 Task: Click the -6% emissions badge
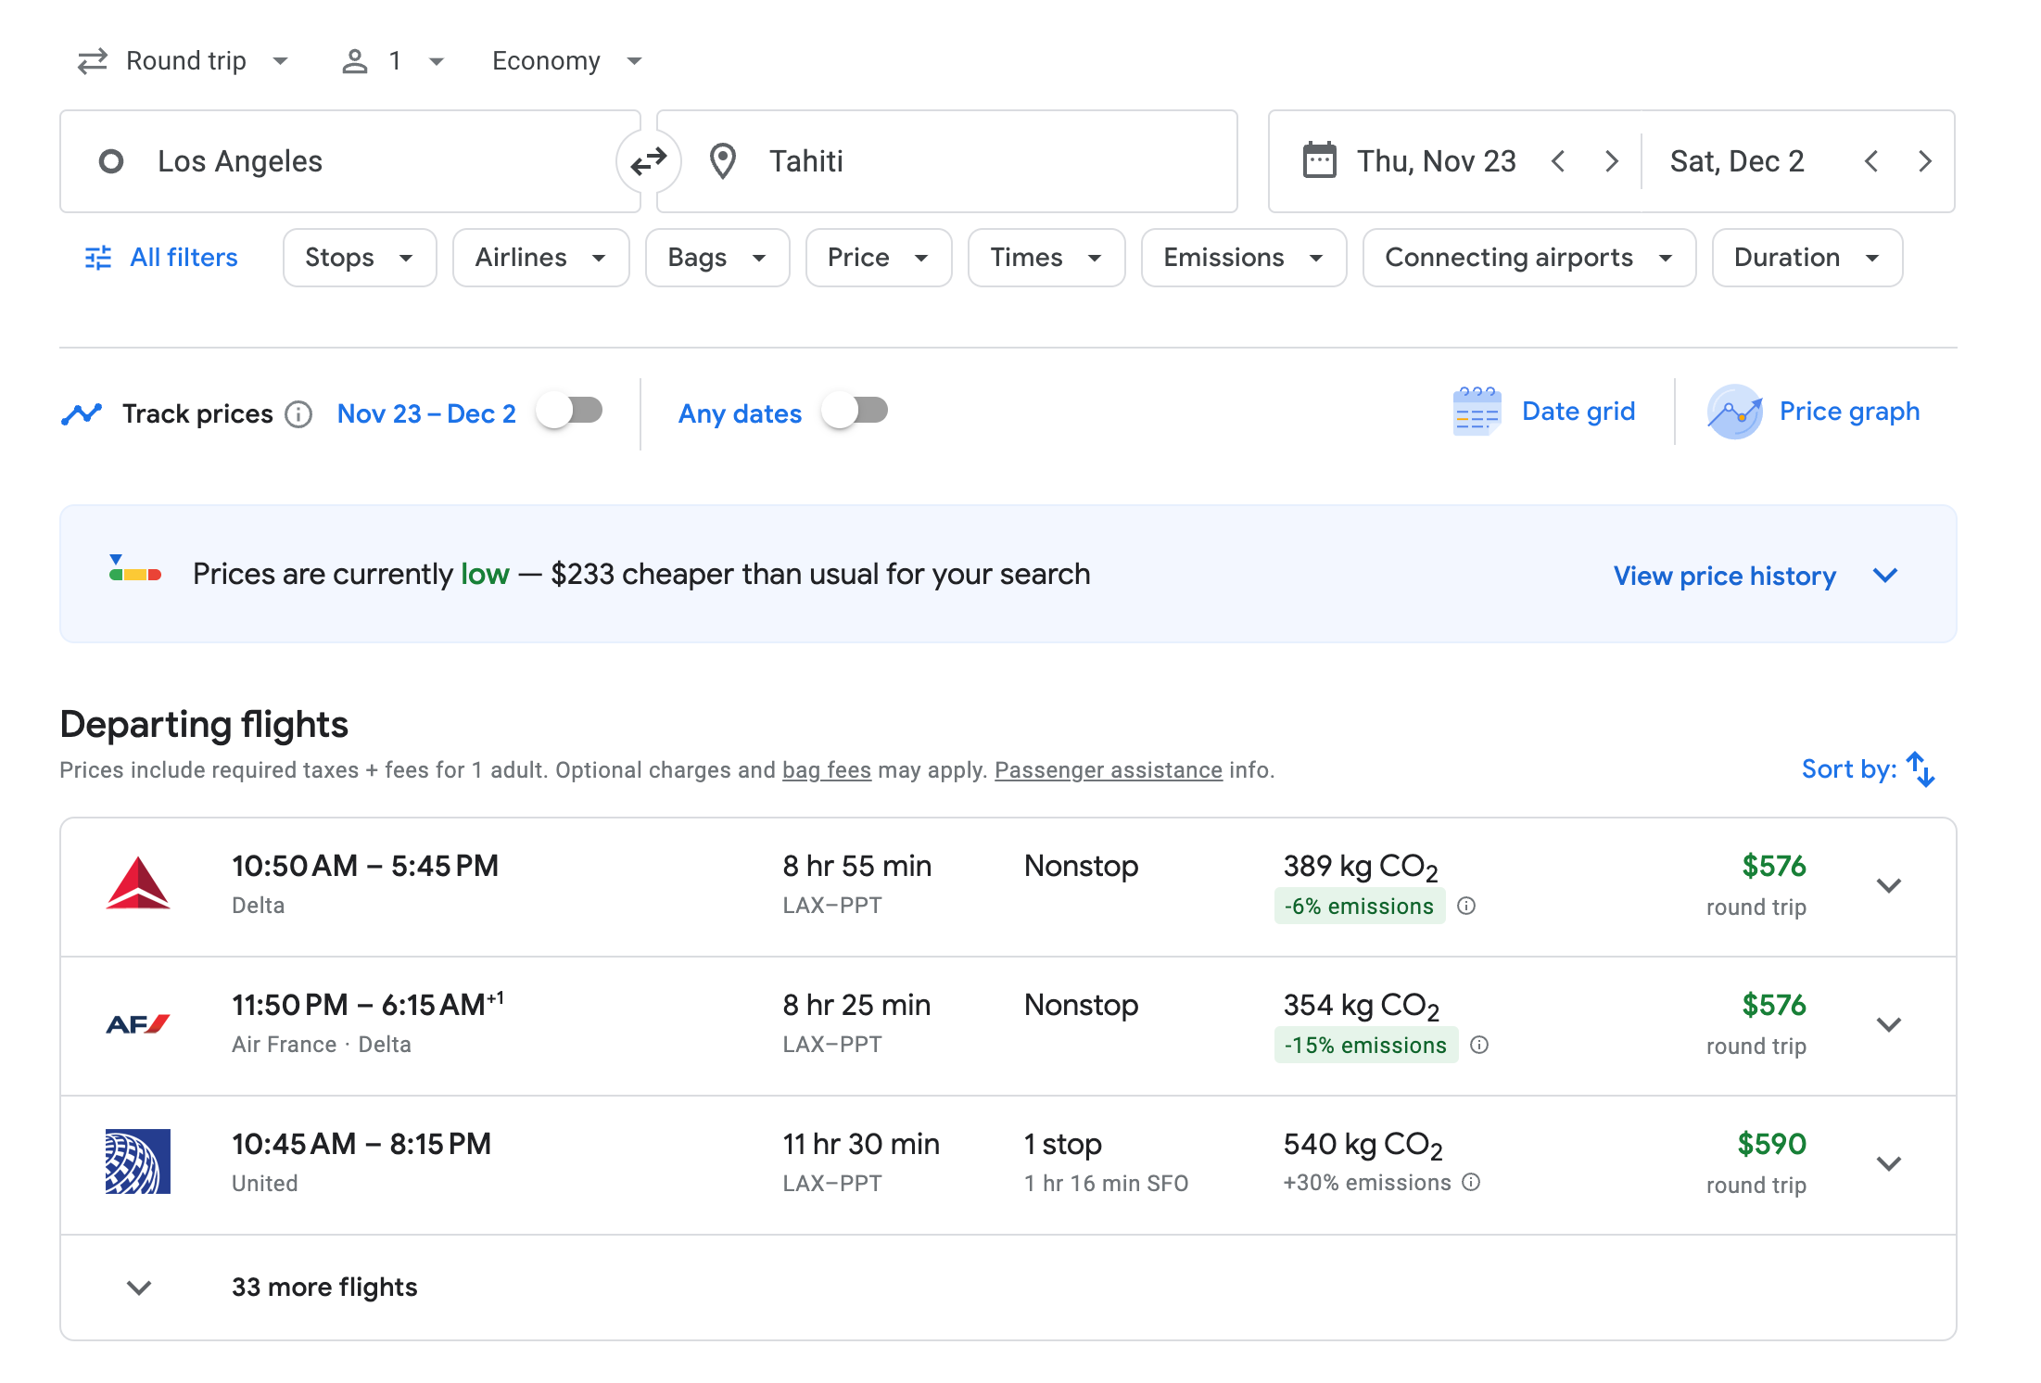(x=1360, y=907)
